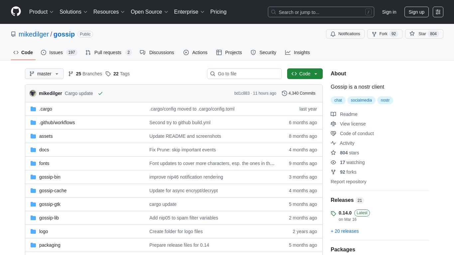Expand the Product menu in header
The image size is (454, 255).
pos(41,12)
